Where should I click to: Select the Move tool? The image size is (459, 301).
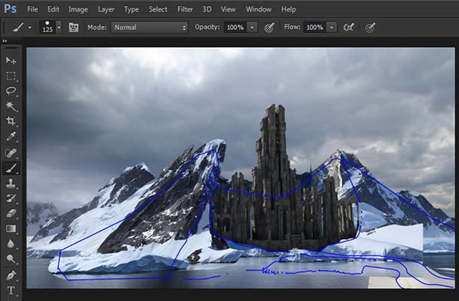pyautogui.click(x=11, y=60)
